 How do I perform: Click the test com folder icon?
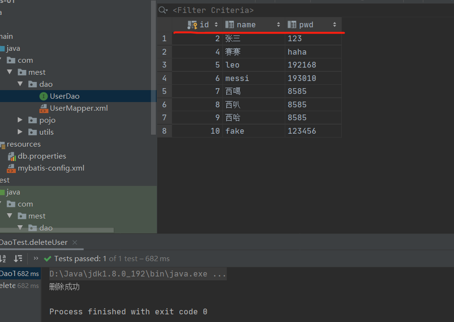pos(11,204)
